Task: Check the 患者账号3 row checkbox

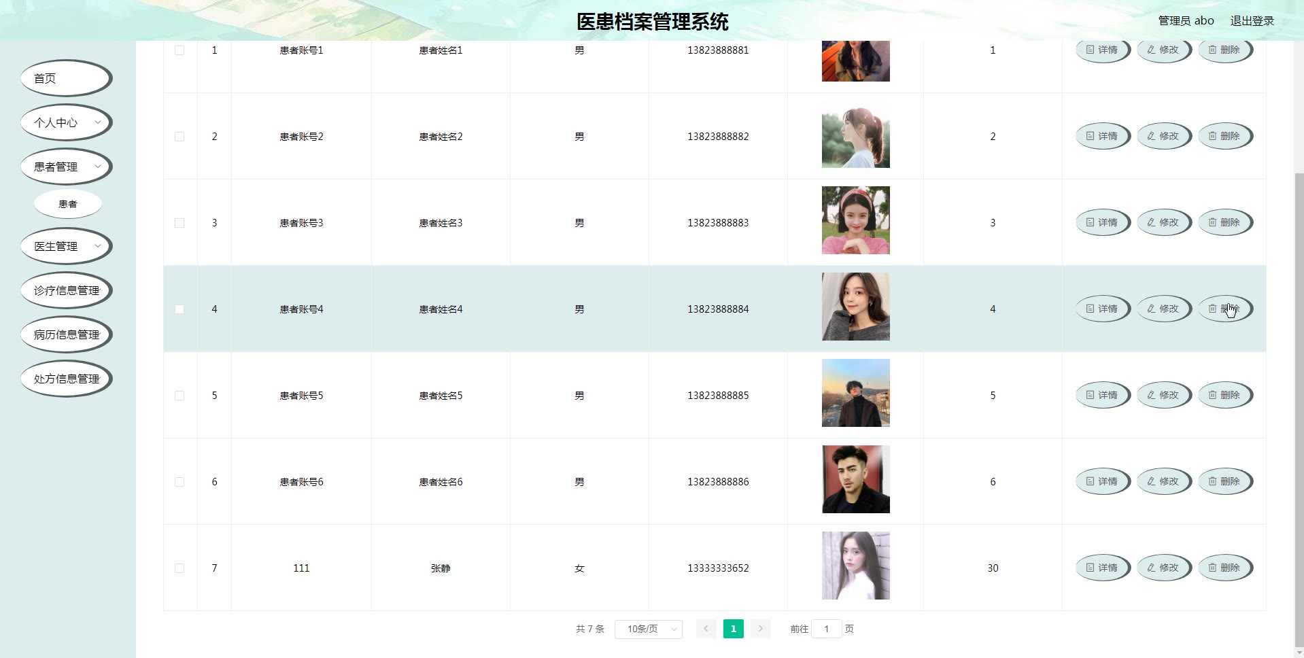Action: 179,223
